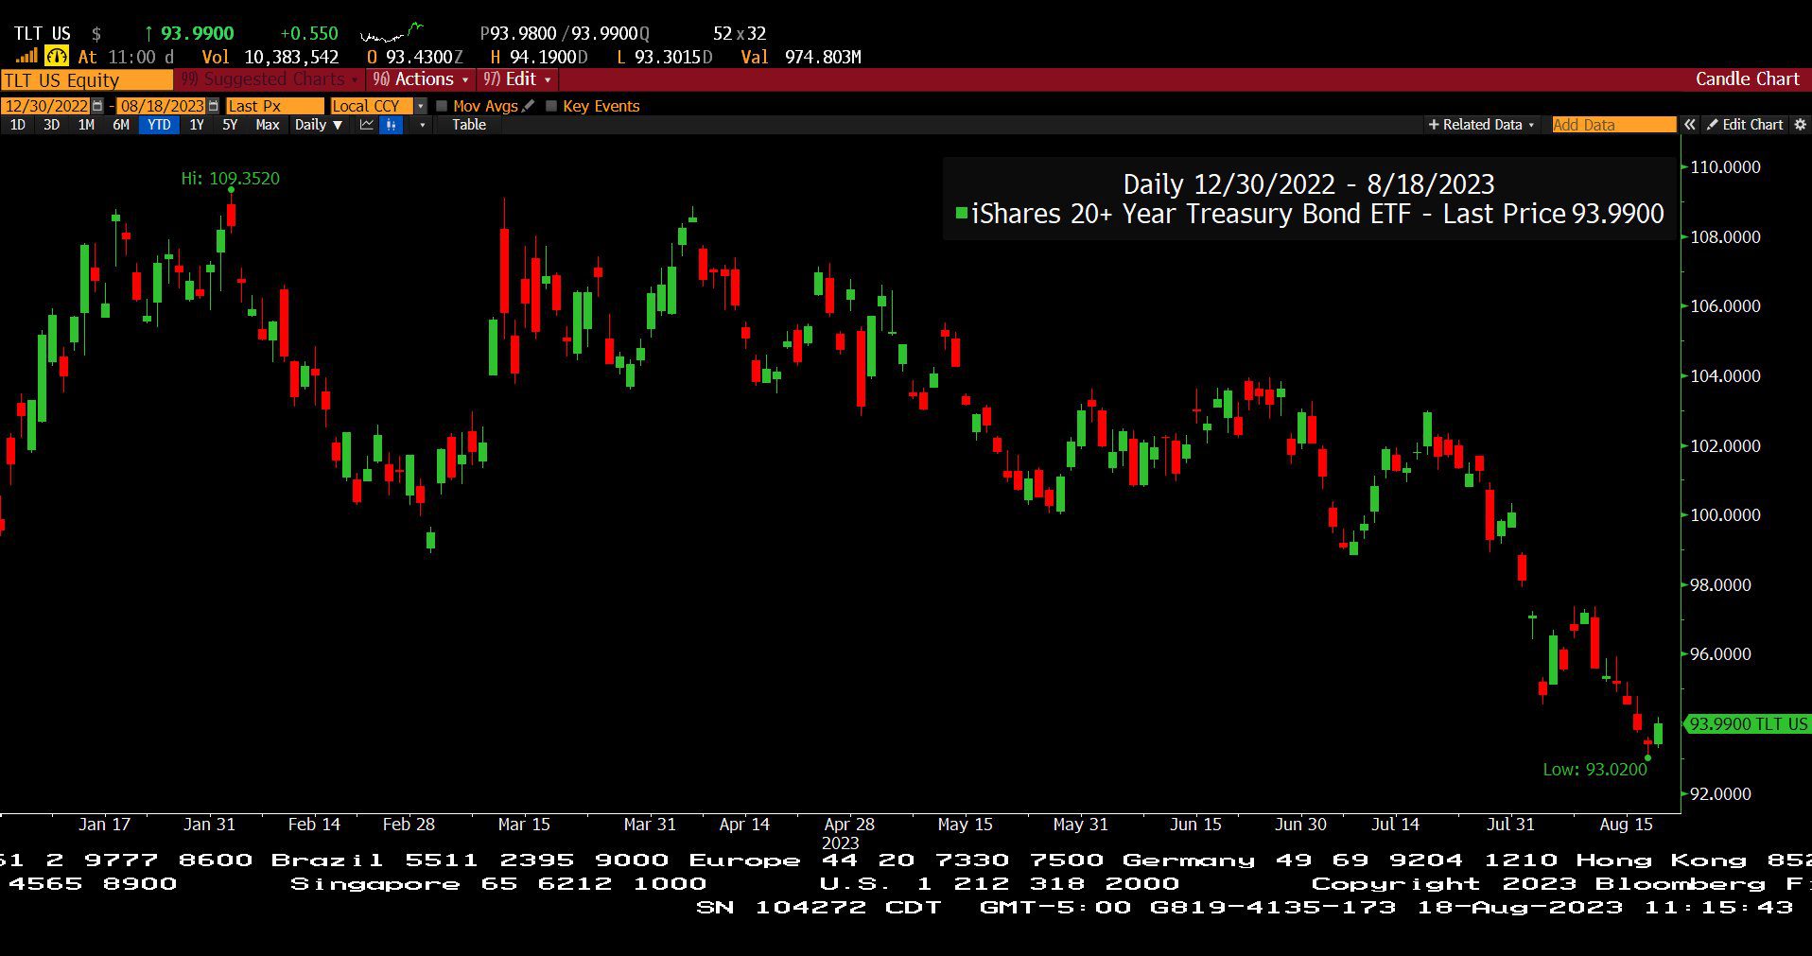
Task: Open chart settings gear icon
Action: coord(1801,125)
